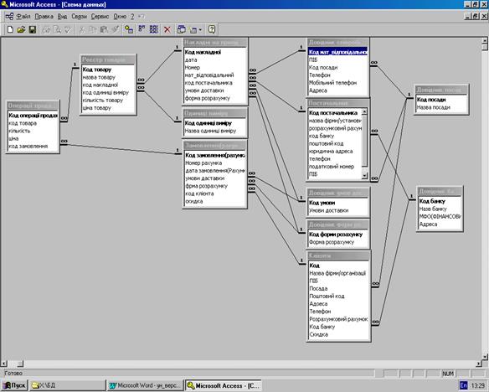Image resolution: width=489 pixels, height=392 pixels.
Task: Click the En language indicator in the tray
Action: pyautogui.click(x=463, y=385)
